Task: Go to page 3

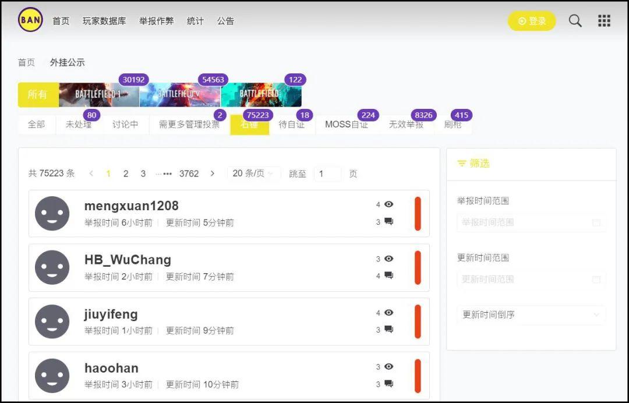Action: tap(143, 174)
